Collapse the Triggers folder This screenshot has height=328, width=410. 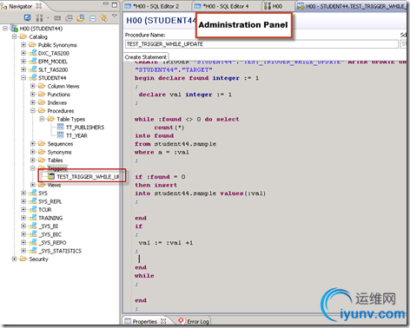click(33, 168)
